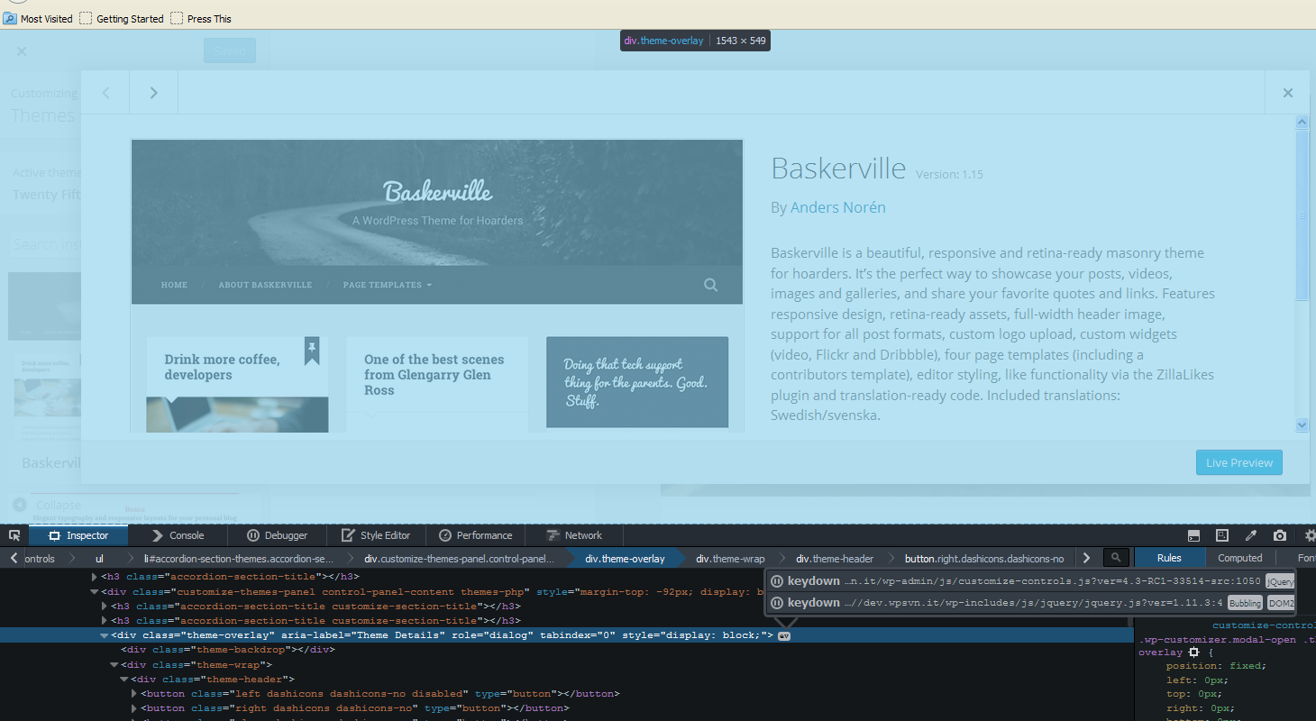The image size is (1316, 721).
Task: Click the Baskerville theme title heading
Action: [838, 169]
